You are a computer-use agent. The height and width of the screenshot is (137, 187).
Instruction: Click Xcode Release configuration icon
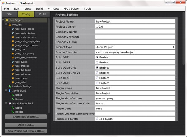pos(13,99)
